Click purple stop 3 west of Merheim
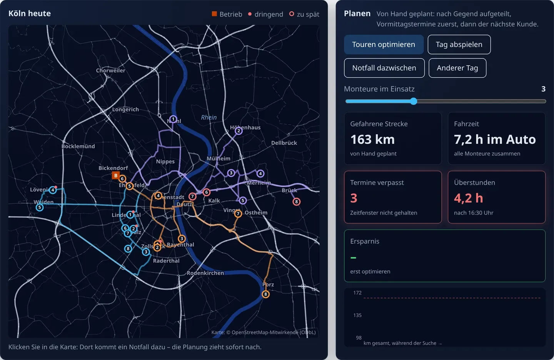The width and height of the screenshot is (554, 360). click(x=231, y=173)
